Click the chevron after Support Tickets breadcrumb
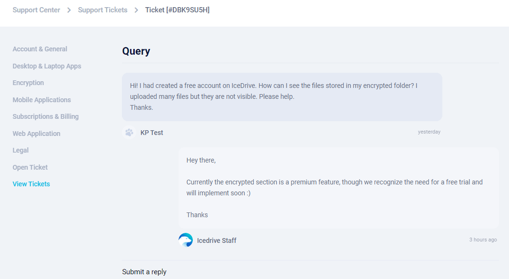 (136, 10)
